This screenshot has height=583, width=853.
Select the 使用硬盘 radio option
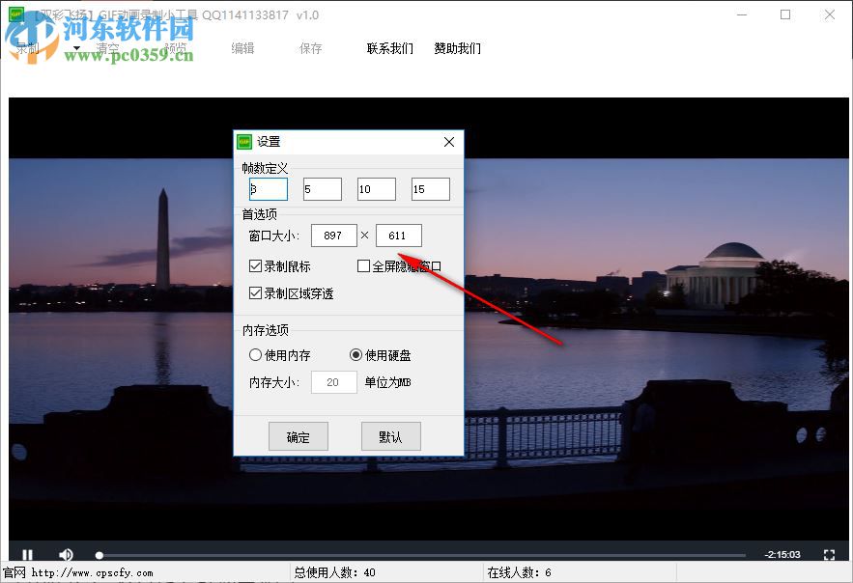(355, 354)
